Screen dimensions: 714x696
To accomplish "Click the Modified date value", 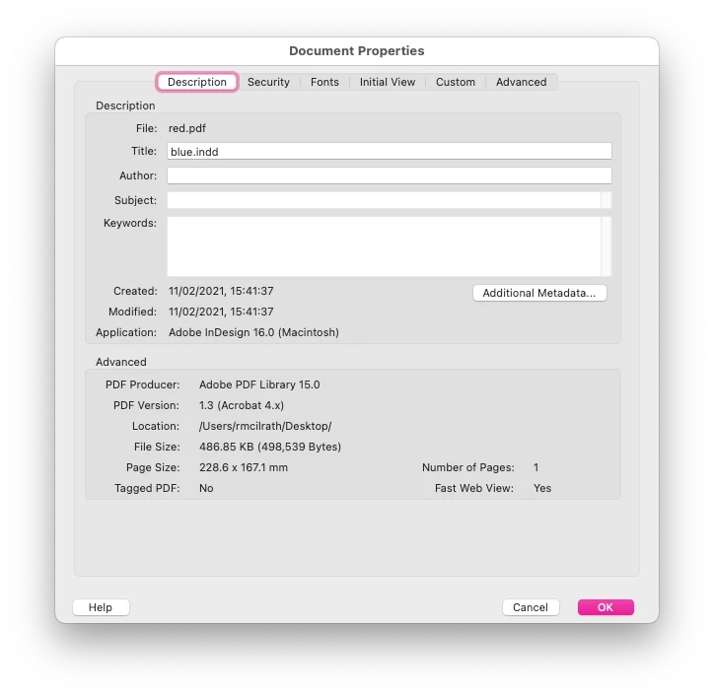I will coord(221,312).
